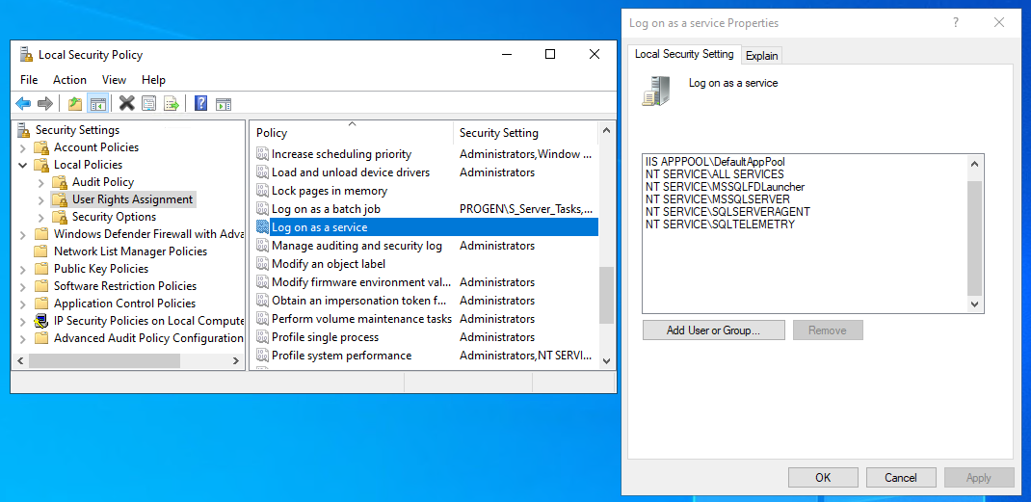Open the Action menu
Image resolution: width=1031 pixels, height=502 pixels.
(x=69, y=80)
